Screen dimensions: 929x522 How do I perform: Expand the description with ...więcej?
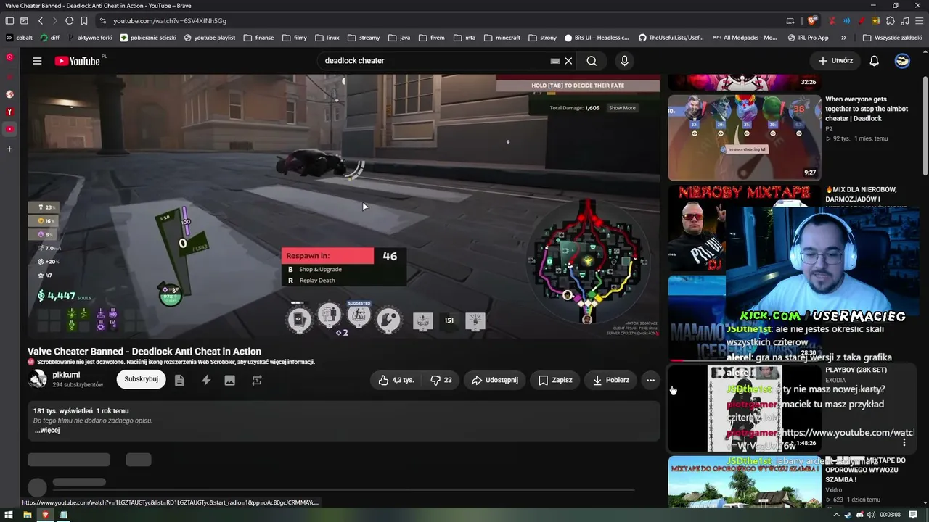tap(47, 431)
